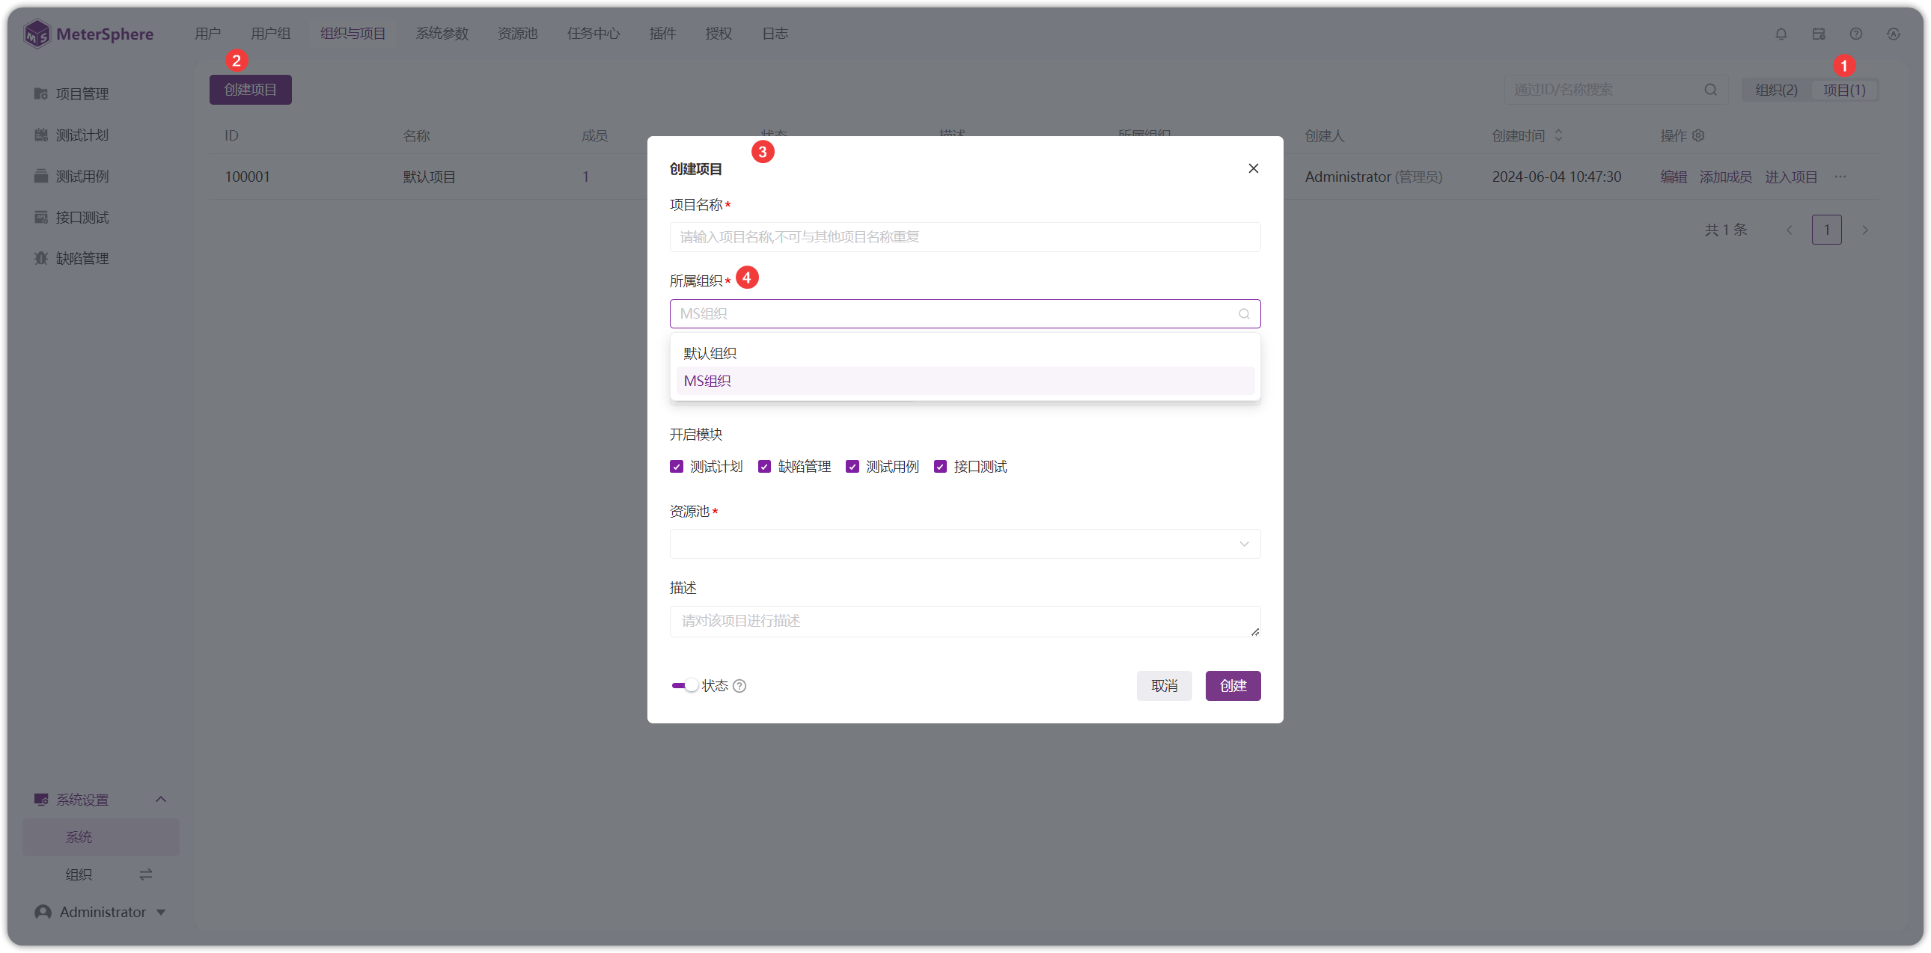Uncheck the 缺陷管理 module checkbox
Viewport: 1931px width, 953px height.
click(x=765, y=467)
